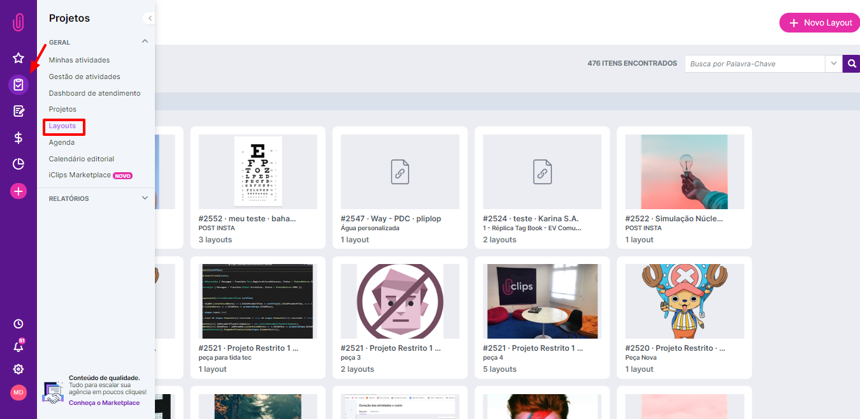Open the notifications bell icon
Image resolution: width=860 pixels, height=419 pixels.
tap(18, 346)
